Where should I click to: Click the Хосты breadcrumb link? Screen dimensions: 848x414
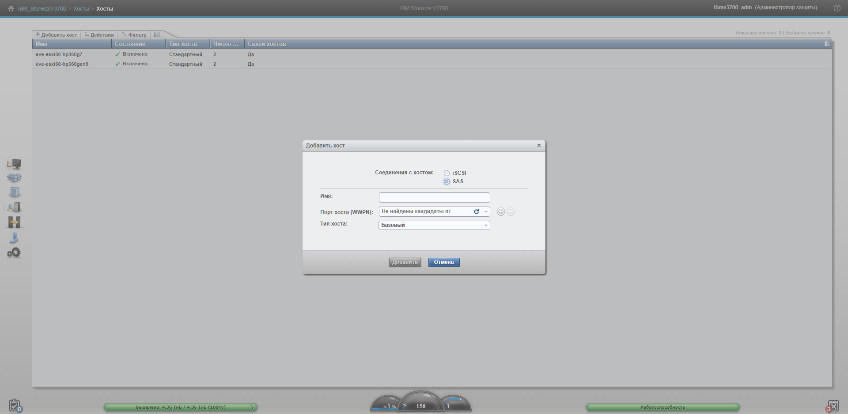[81, 9]
